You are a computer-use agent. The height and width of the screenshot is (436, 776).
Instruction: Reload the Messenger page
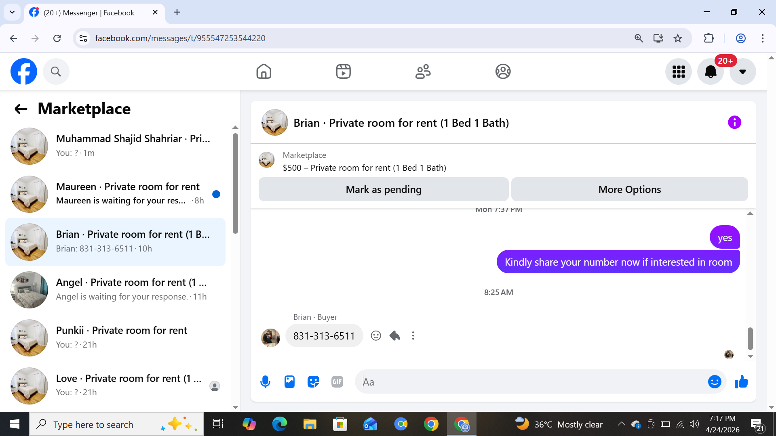click(57, 38)
